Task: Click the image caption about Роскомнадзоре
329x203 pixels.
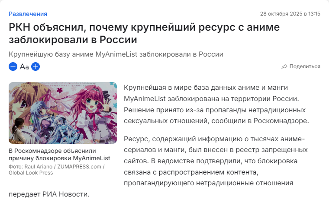Action: click(59, 155)
